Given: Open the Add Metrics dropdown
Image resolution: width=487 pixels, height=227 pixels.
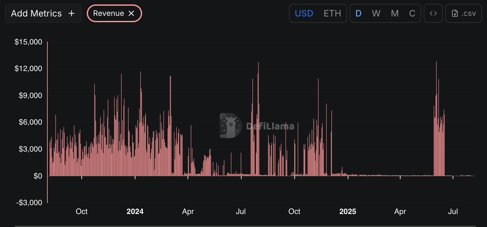Looking at the screenshot, I should point(36,13).
